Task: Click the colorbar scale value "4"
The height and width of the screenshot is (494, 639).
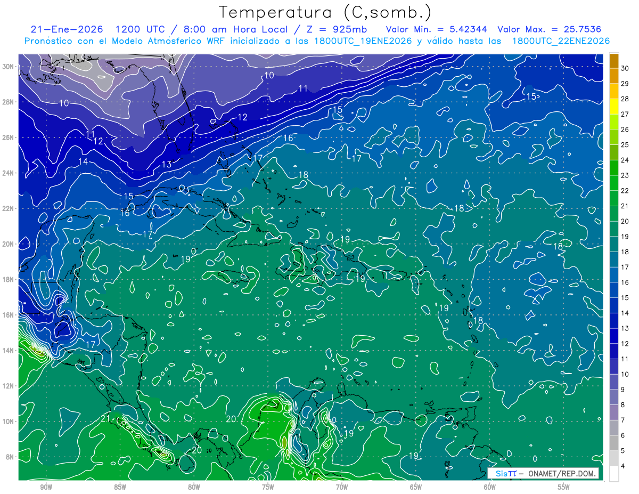Action: pos(624,466)
